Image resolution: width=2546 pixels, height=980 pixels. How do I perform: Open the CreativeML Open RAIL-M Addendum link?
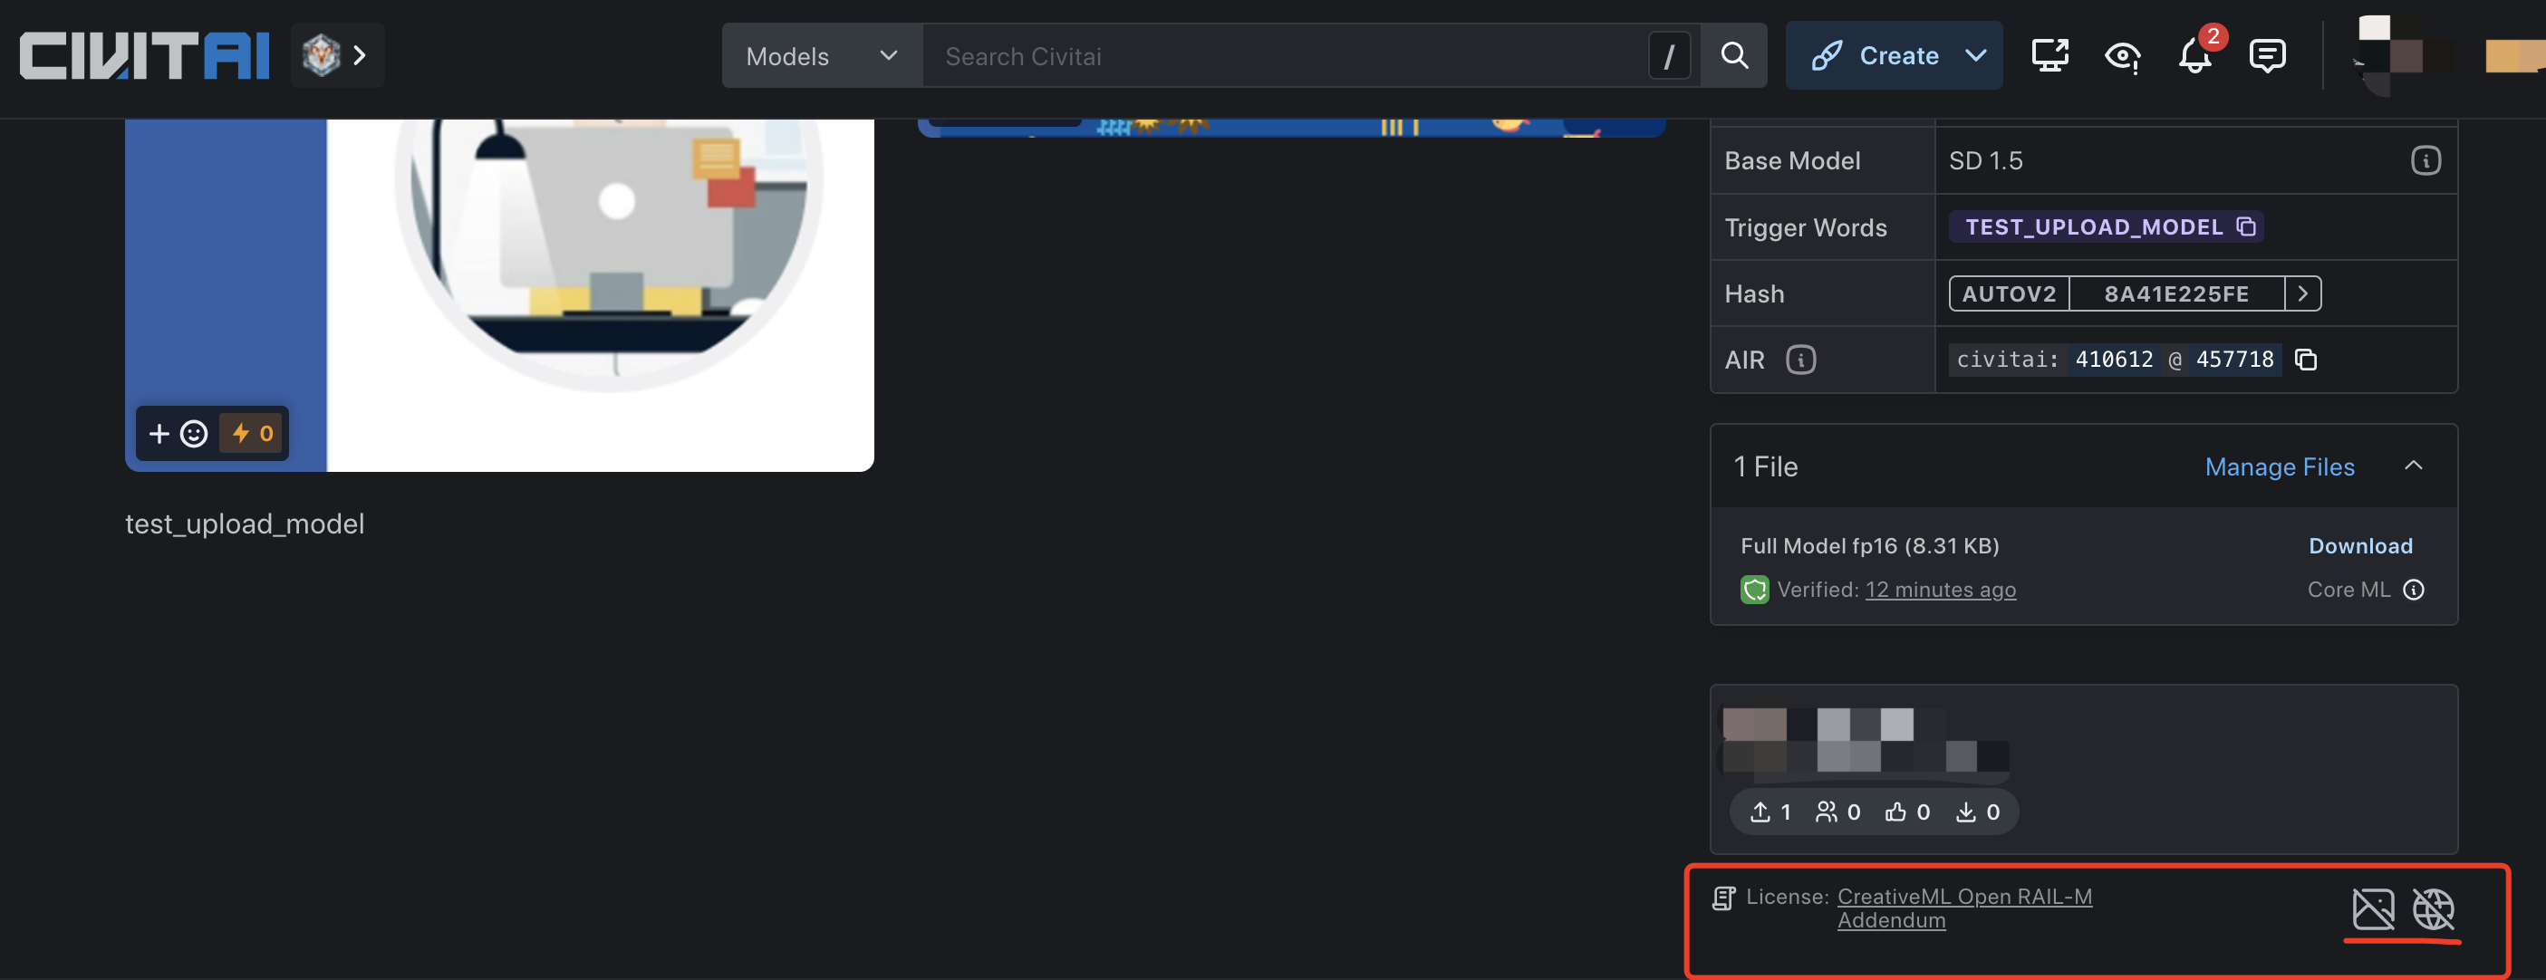[x=1963, y=908]
